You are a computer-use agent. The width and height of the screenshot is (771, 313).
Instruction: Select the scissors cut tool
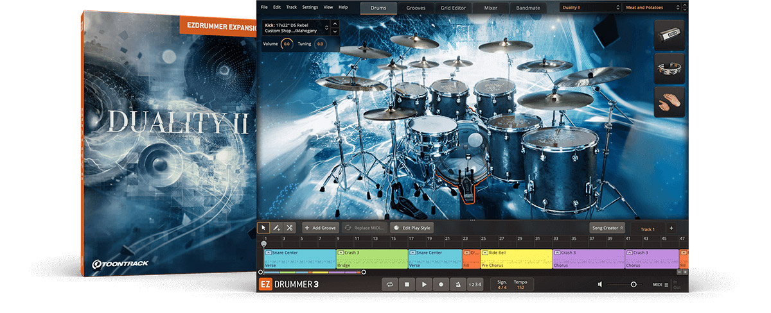(289, 228)
